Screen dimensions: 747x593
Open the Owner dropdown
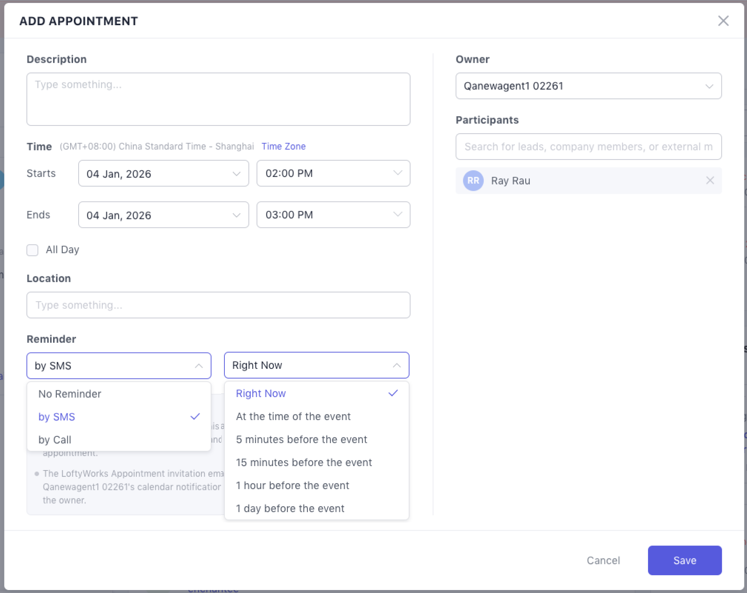coord(588,86)
